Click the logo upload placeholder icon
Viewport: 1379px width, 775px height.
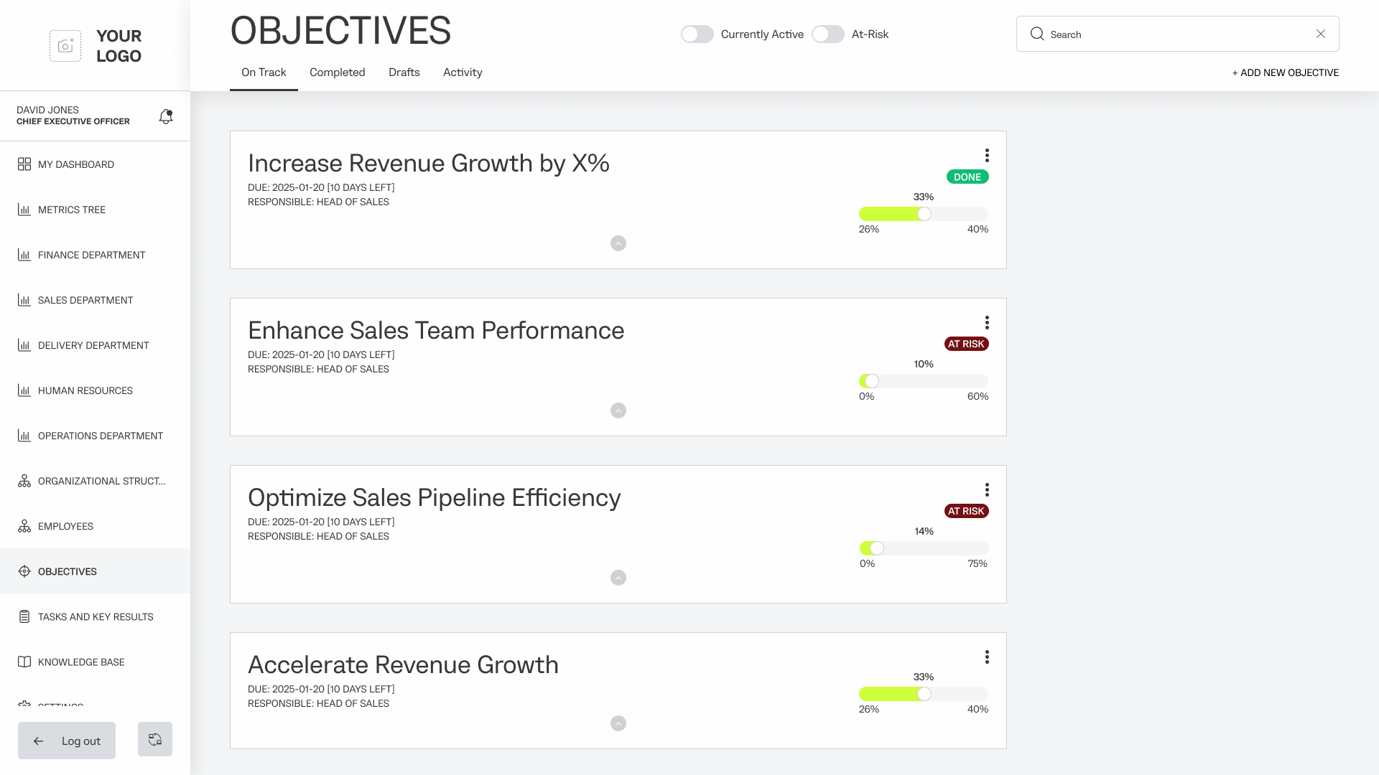(65, 46)
